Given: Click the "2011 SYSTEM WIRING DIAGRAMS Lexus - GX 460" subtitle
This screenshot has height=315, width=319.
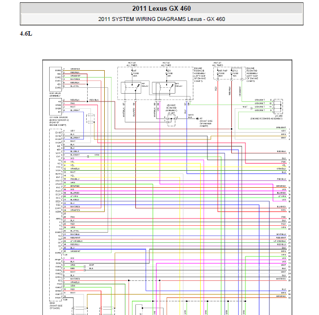Looking at the screenshot, I should [x=162, y=19].
